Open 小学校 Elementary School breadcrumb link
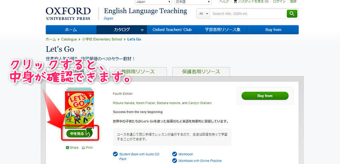 coord(102,39)
